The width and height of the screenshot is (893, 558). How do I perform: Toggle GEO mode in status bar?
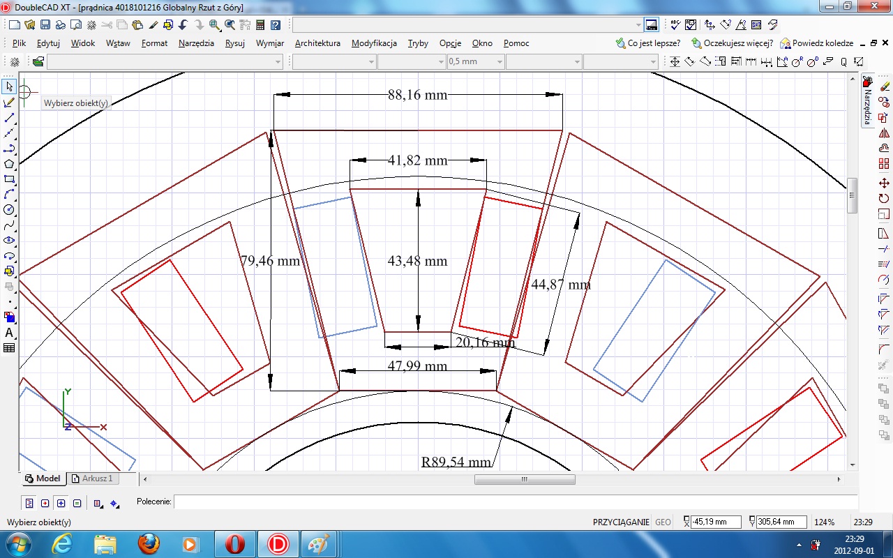coord(663,522)
